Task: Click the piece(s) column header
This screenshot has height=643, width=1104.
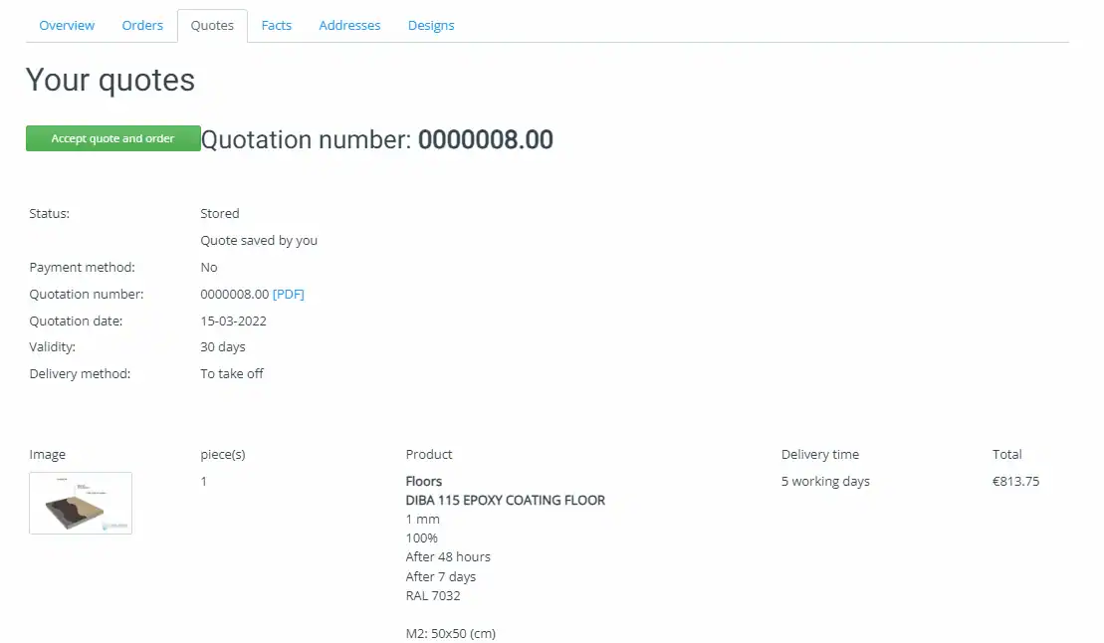Action: tap(222, 454)
